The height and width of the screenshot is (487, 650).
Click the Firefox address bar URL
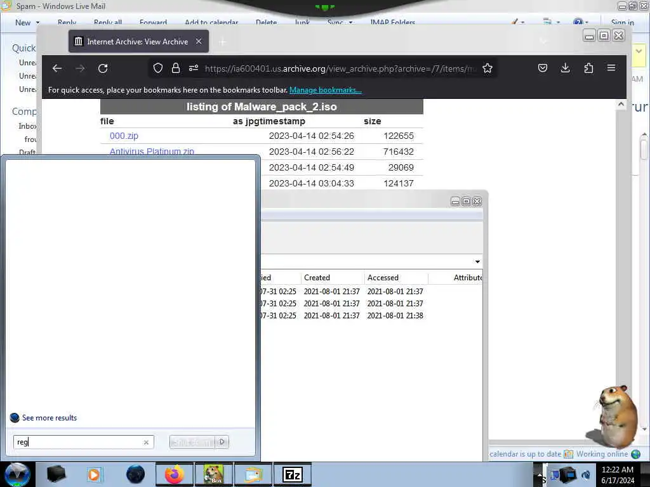pyautogui.click(x=340, y=68)
